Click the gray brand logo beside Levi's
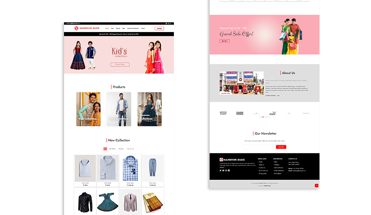The width and height of the screenshot is (371, 215). click(239, 113)
